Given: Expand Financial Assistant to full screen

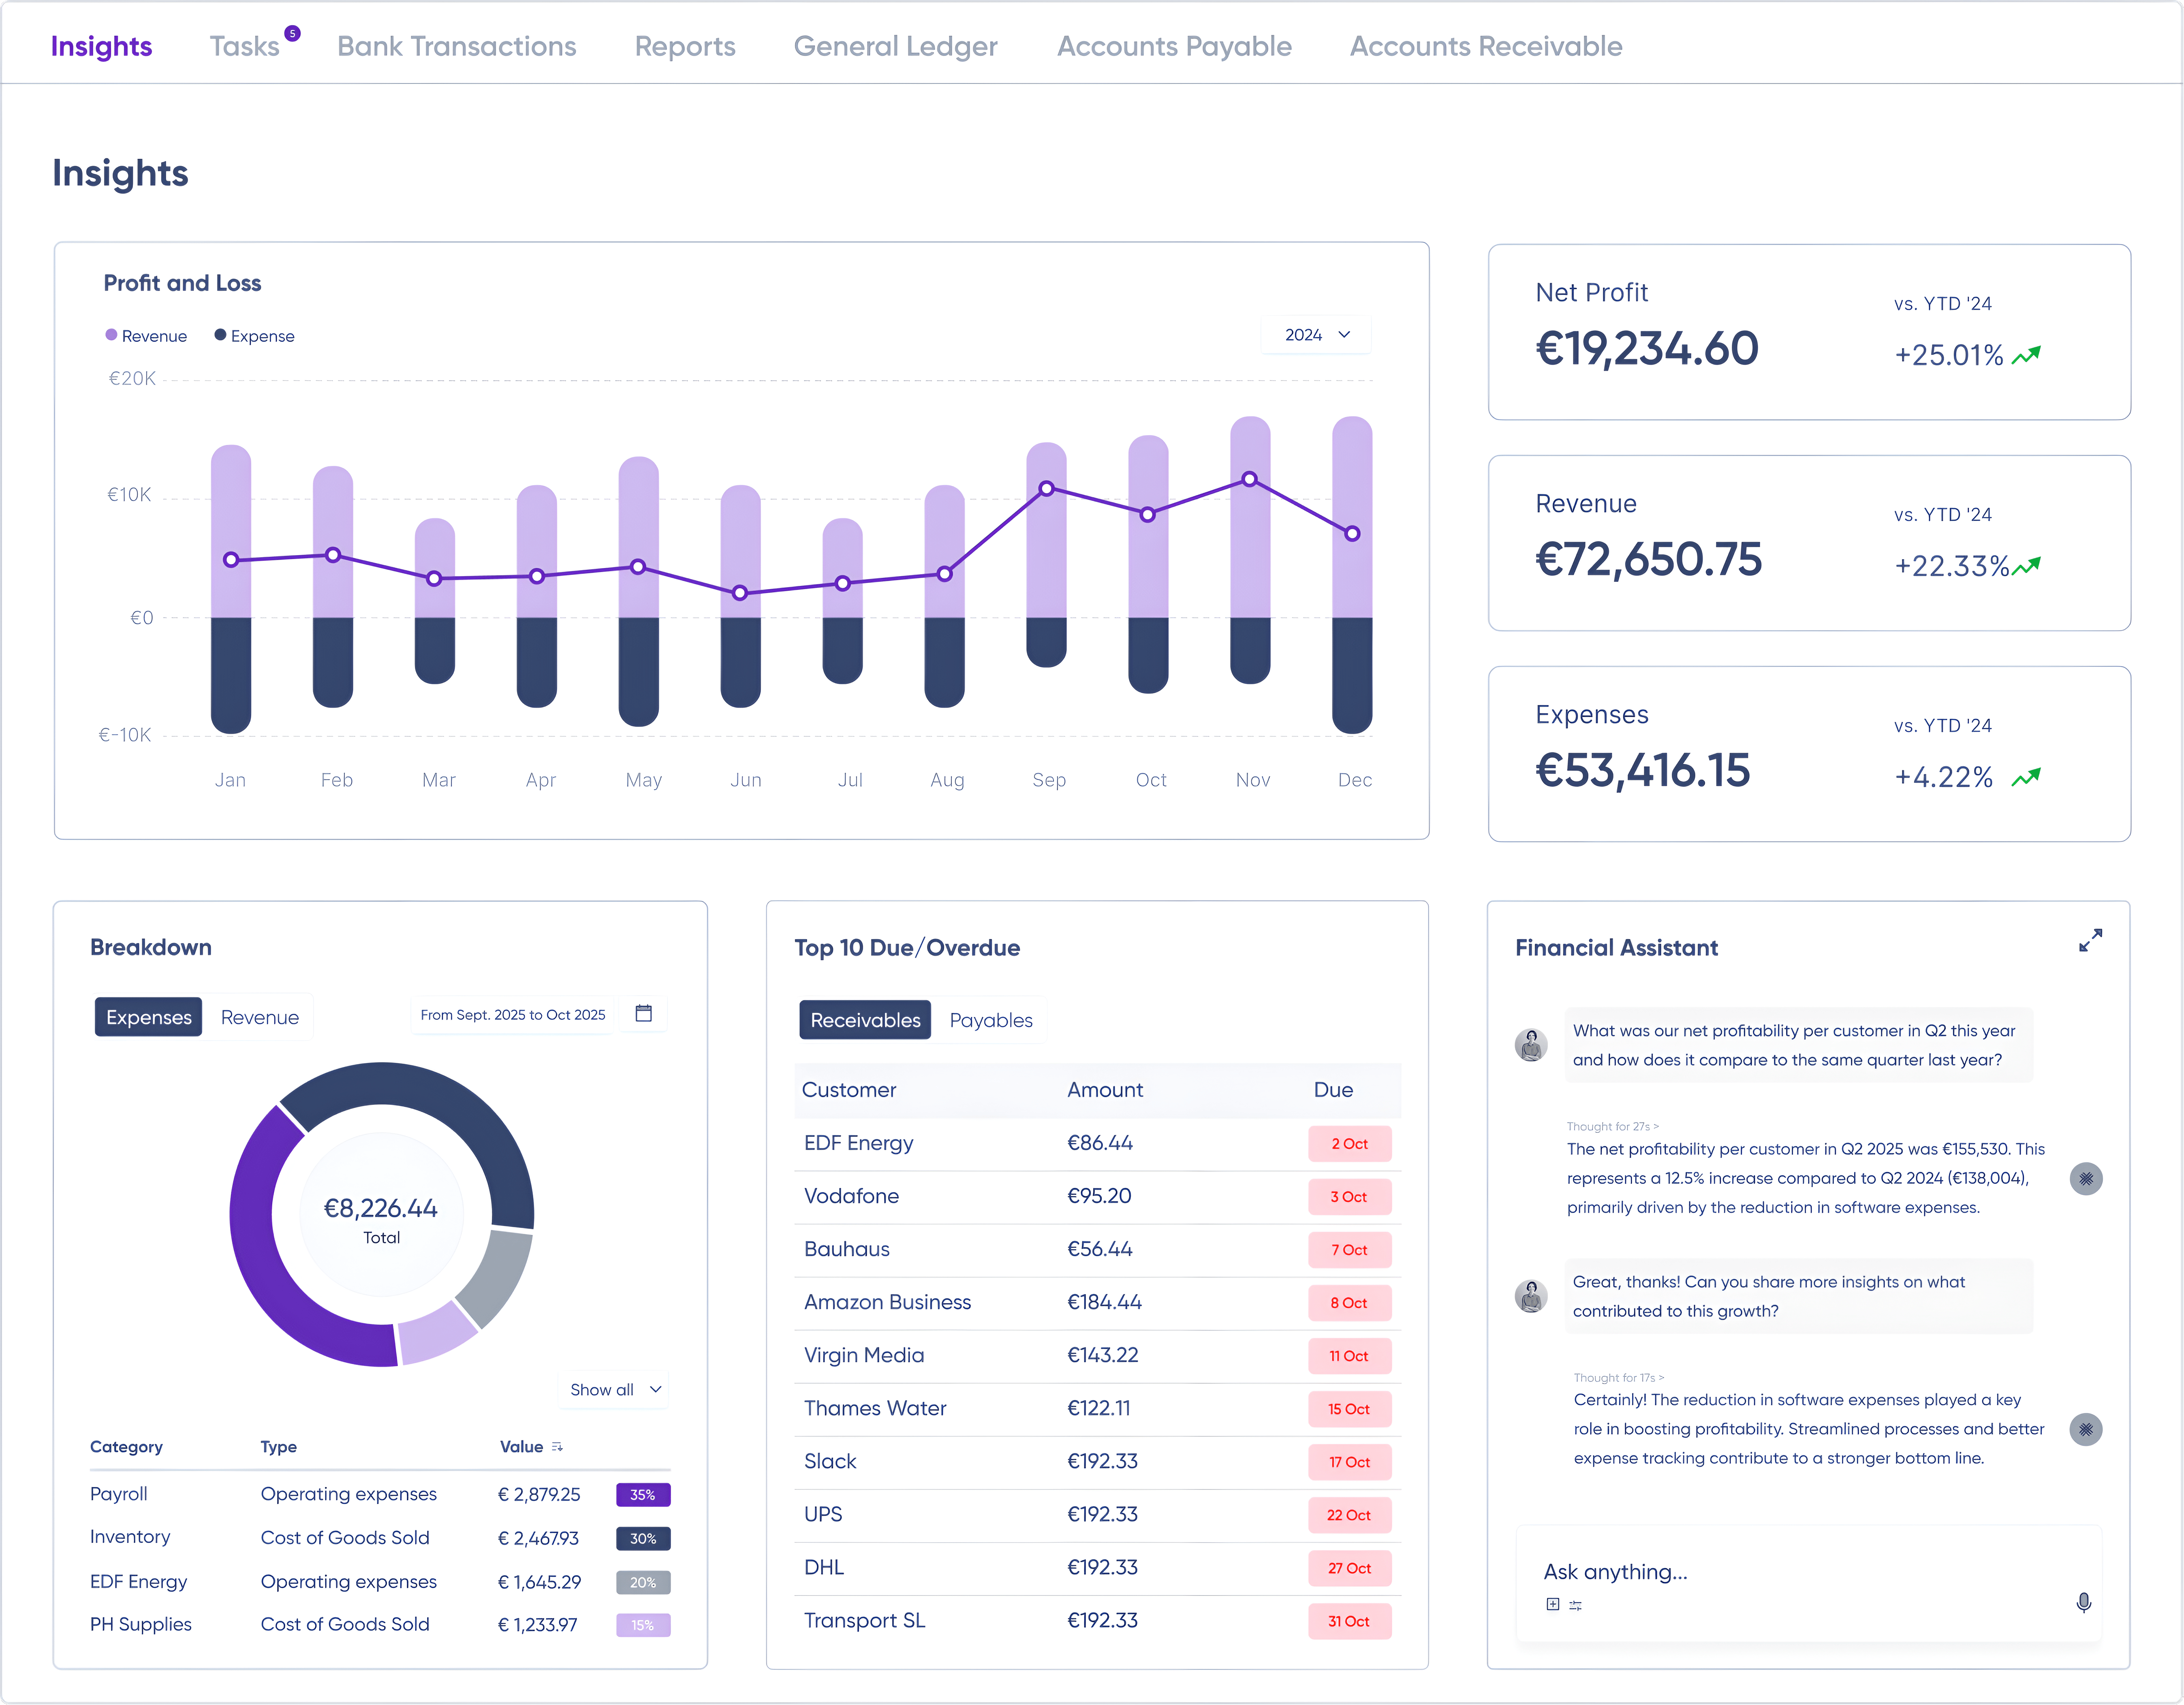Looking at the screenshot, I should coord(2090,940).
